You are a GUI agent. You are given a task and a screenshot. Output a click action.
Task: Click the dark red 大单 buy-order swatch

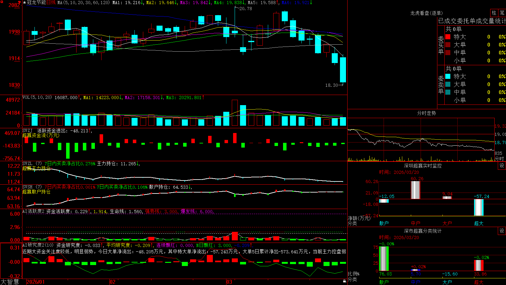pos(448,45)
